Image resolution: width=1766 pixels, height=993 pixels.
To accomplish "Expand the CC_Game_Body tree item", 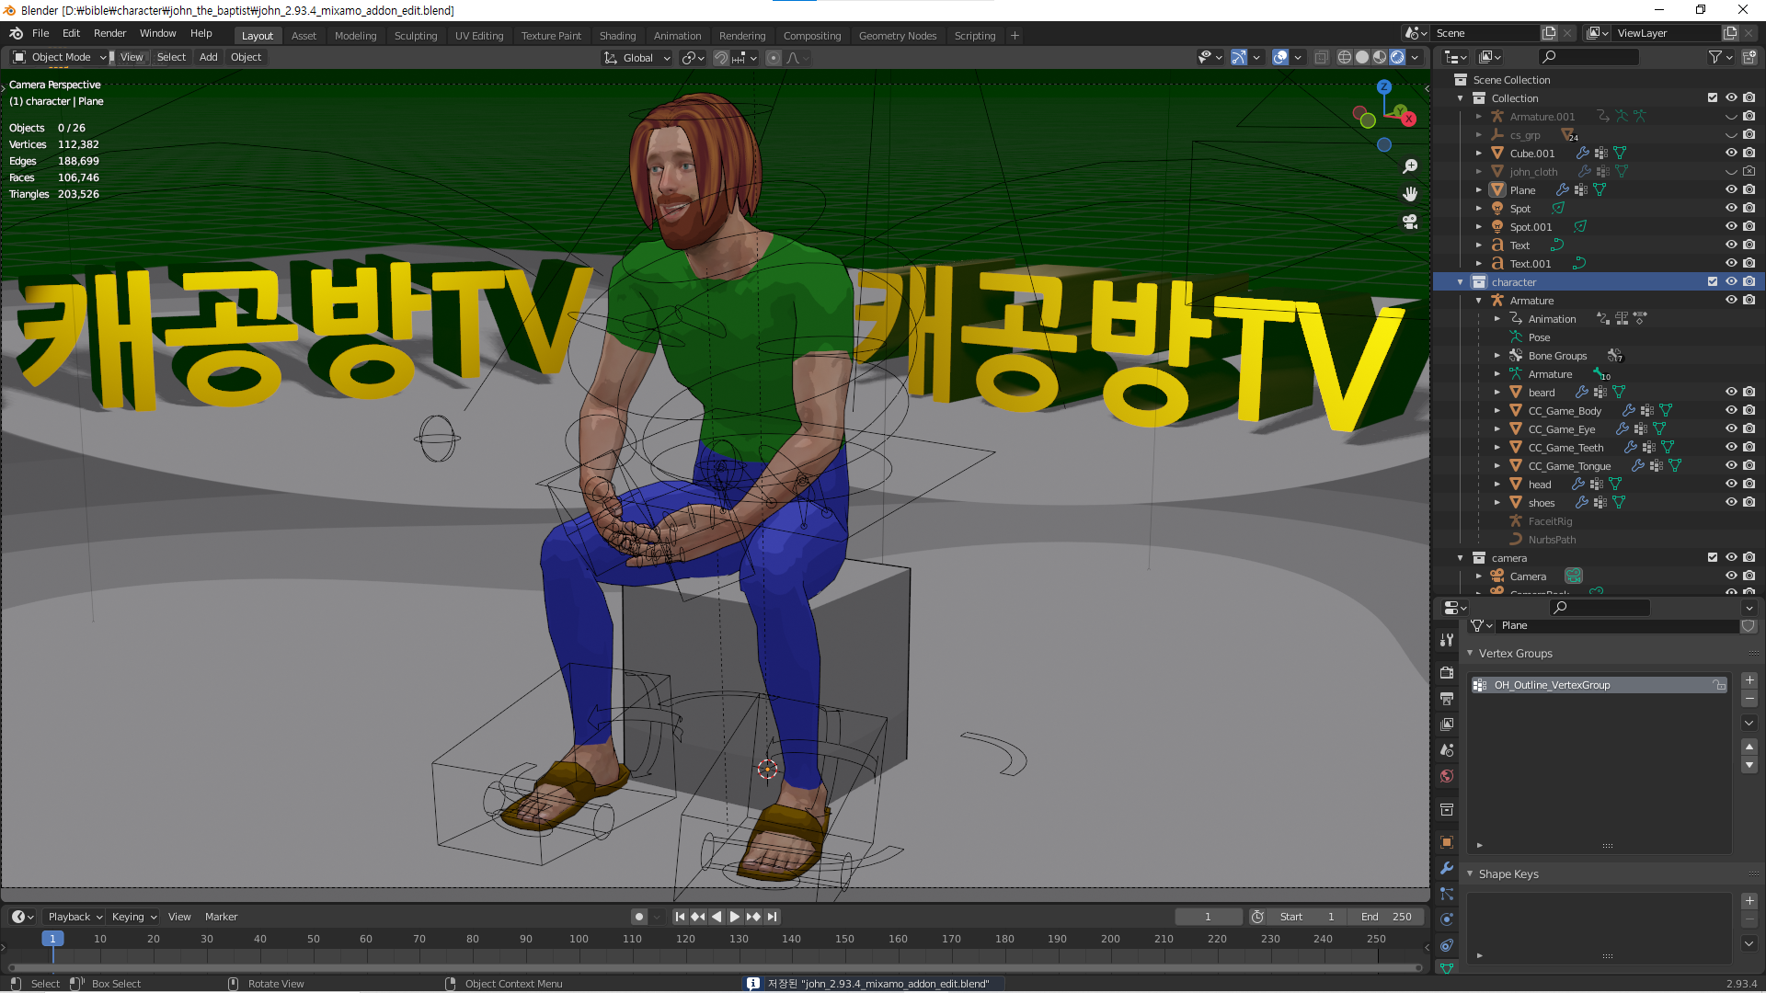I will point(1497,411).
